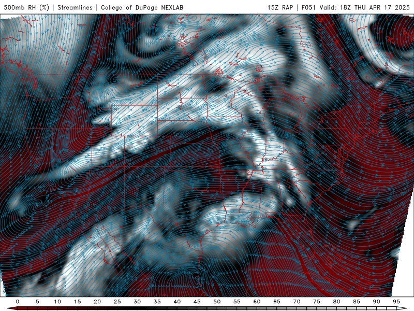This screenshot has width=414, height=311.
Task: Click the colorbar label '40'
Action: pos(177,302)
